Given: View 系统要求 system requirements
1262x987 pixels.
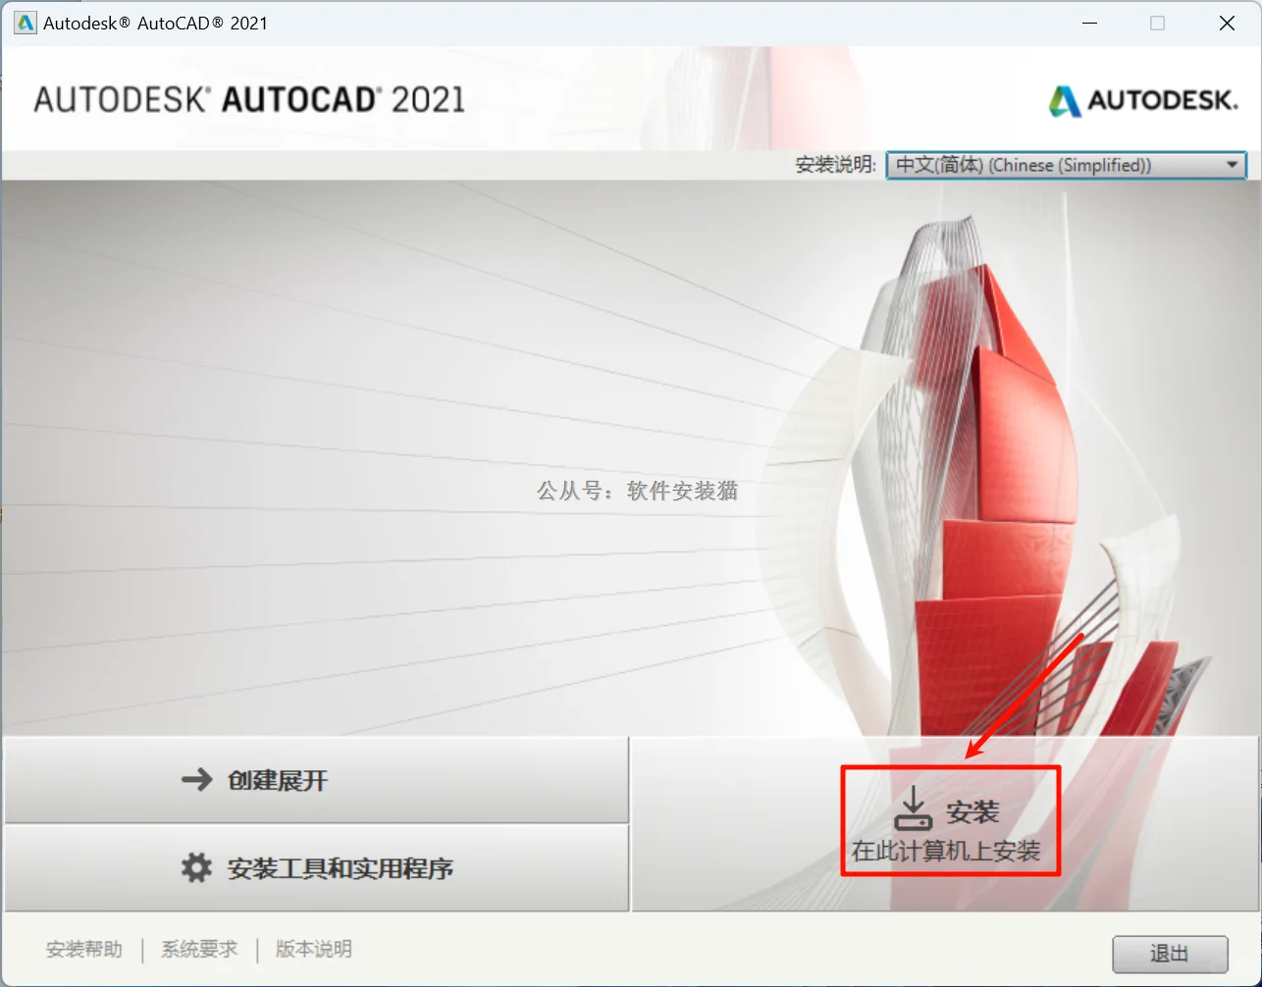Looking at the screenshot, I should click(199, 949).
